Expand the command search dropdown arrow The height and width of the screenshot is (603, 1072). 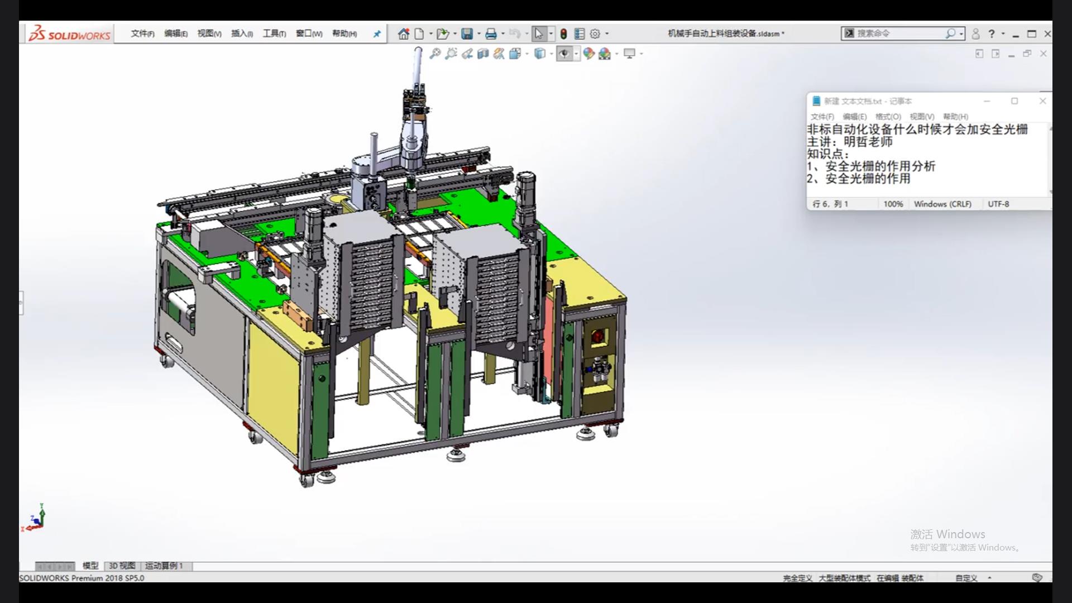click(x=961, y=33)
